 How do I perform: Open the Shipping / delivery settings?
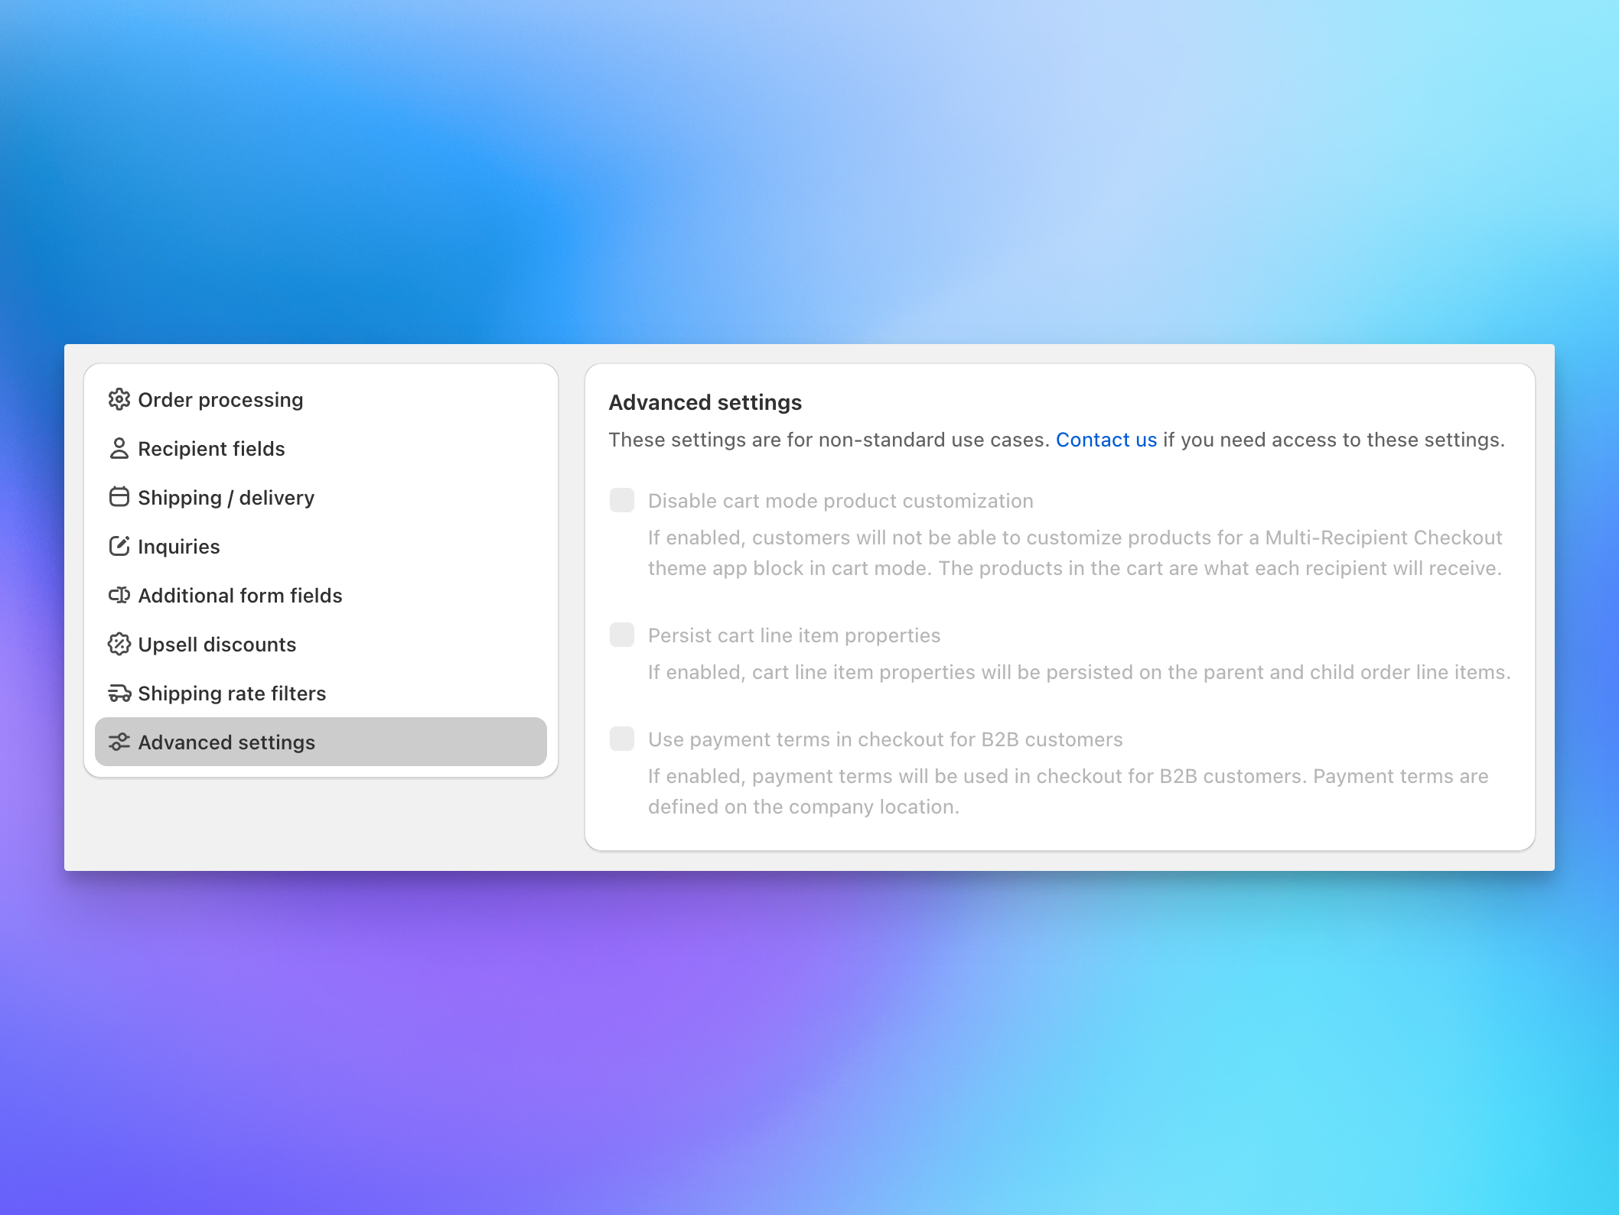click(226, 497)
